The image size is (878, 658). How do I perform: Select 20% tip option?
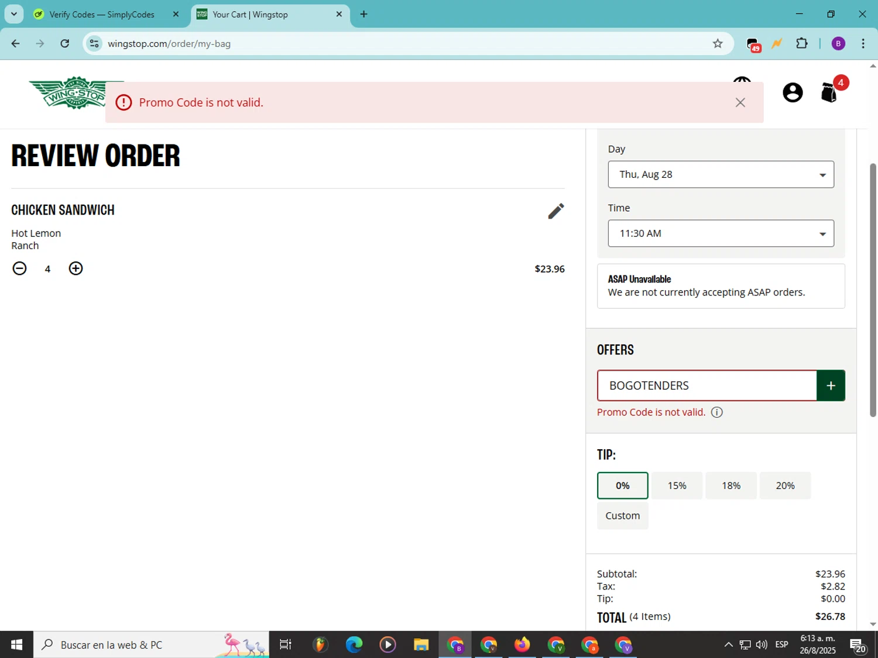[x=785, y=485]
